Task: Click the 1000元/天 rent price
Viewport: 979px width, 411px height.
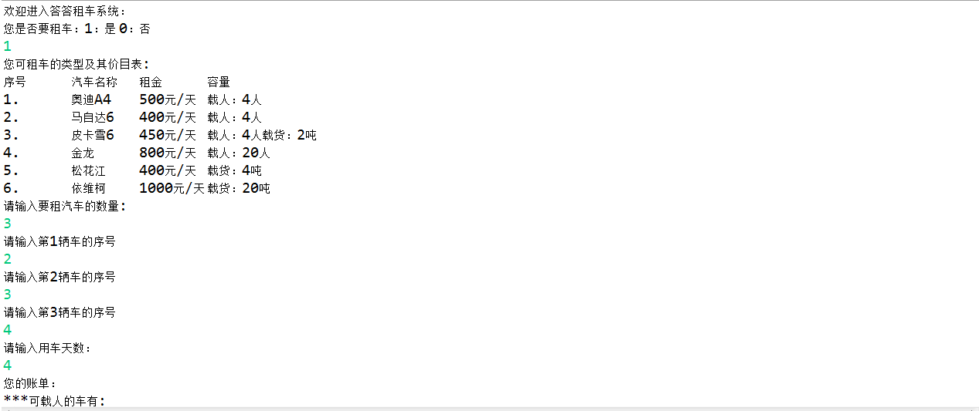Action: 172,188
